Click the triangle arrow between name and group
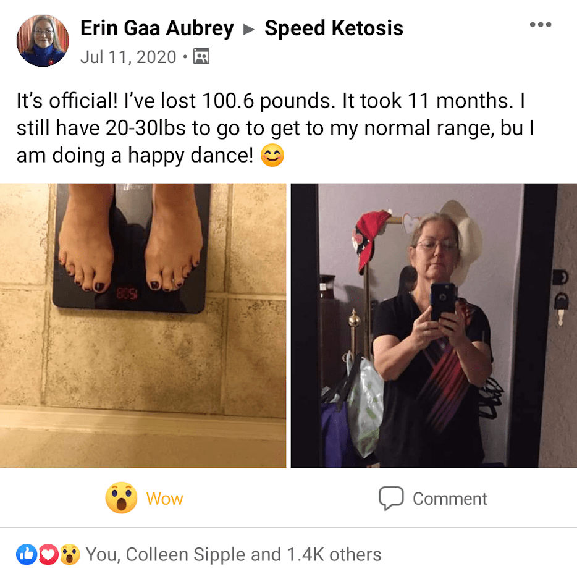The width and height of the screenshot is (577, 587). coord(248,29)
